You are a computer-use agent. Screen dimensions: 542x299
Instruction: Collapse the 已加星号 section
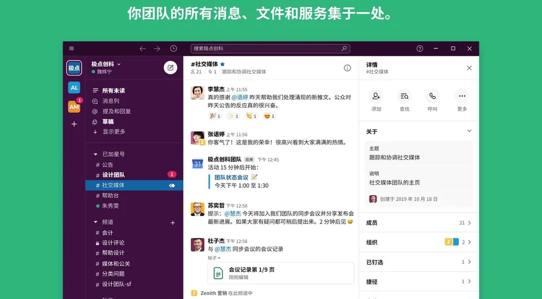[x=96, y=155]
